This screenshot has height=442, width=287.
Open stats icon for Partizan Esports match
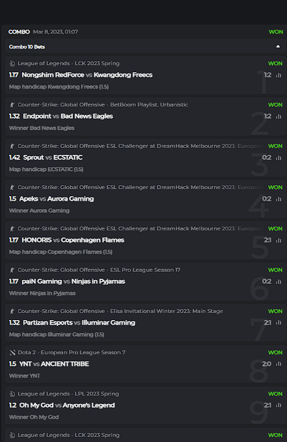[279, 323]
